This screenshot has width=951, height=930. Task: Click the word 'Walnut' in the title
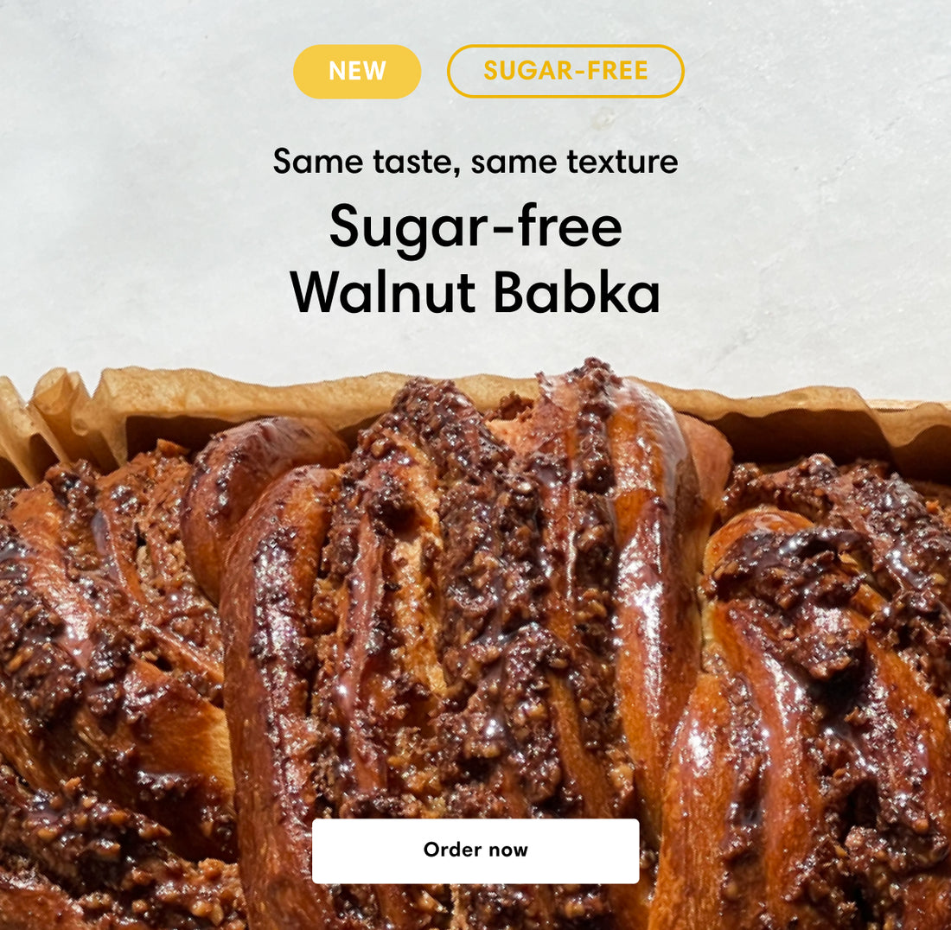point(382,292)
